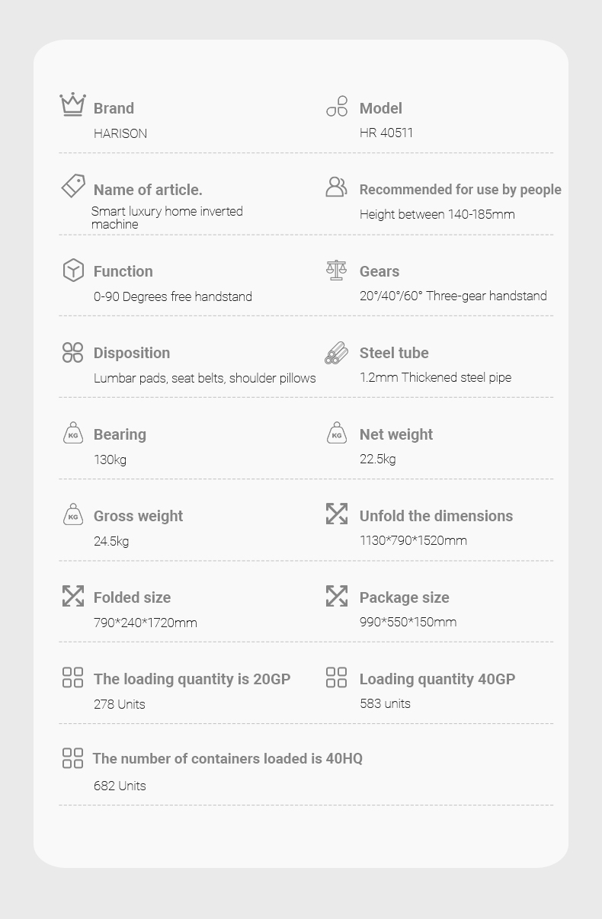This screenshot has width=602, height=919.
Task: Click the crossed arrows icon beside Package size
Action: 337,596
